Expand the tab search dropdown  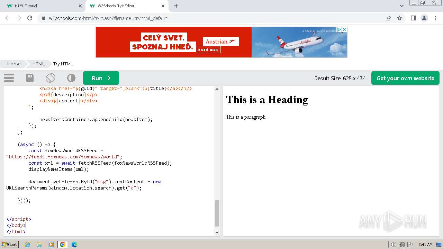pos(402,6)
